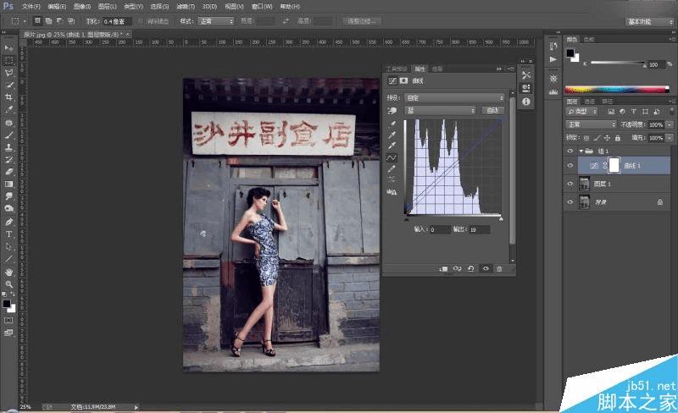Image resolution: width=678 pixels, height=413 pixels.
Task: Select the Move tool in the toolbox
Action: (9, 48)
